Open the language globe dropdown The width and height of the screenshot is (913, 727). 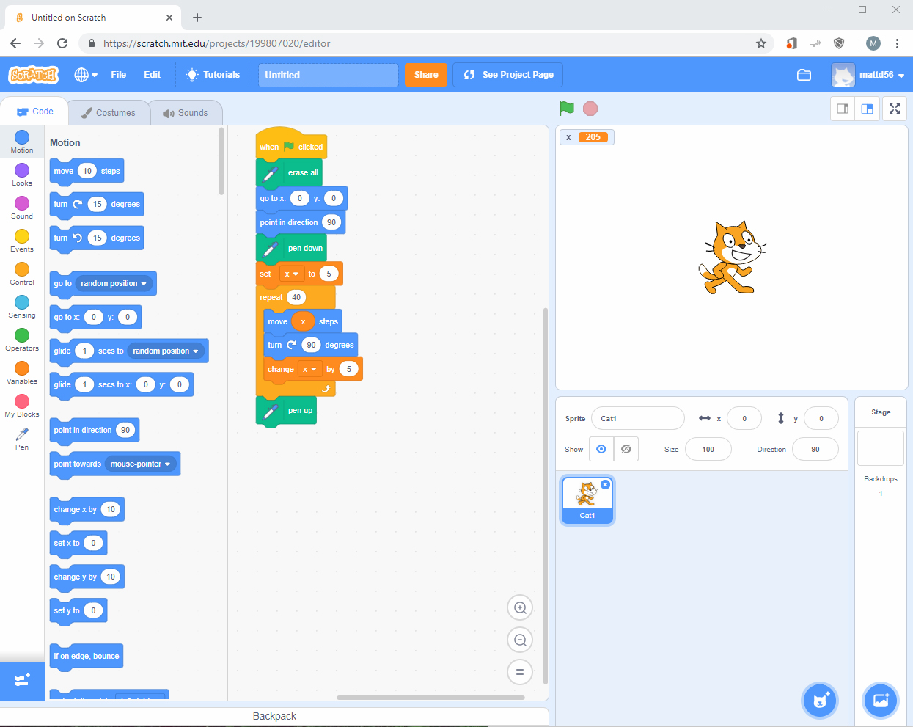[85, 75]
